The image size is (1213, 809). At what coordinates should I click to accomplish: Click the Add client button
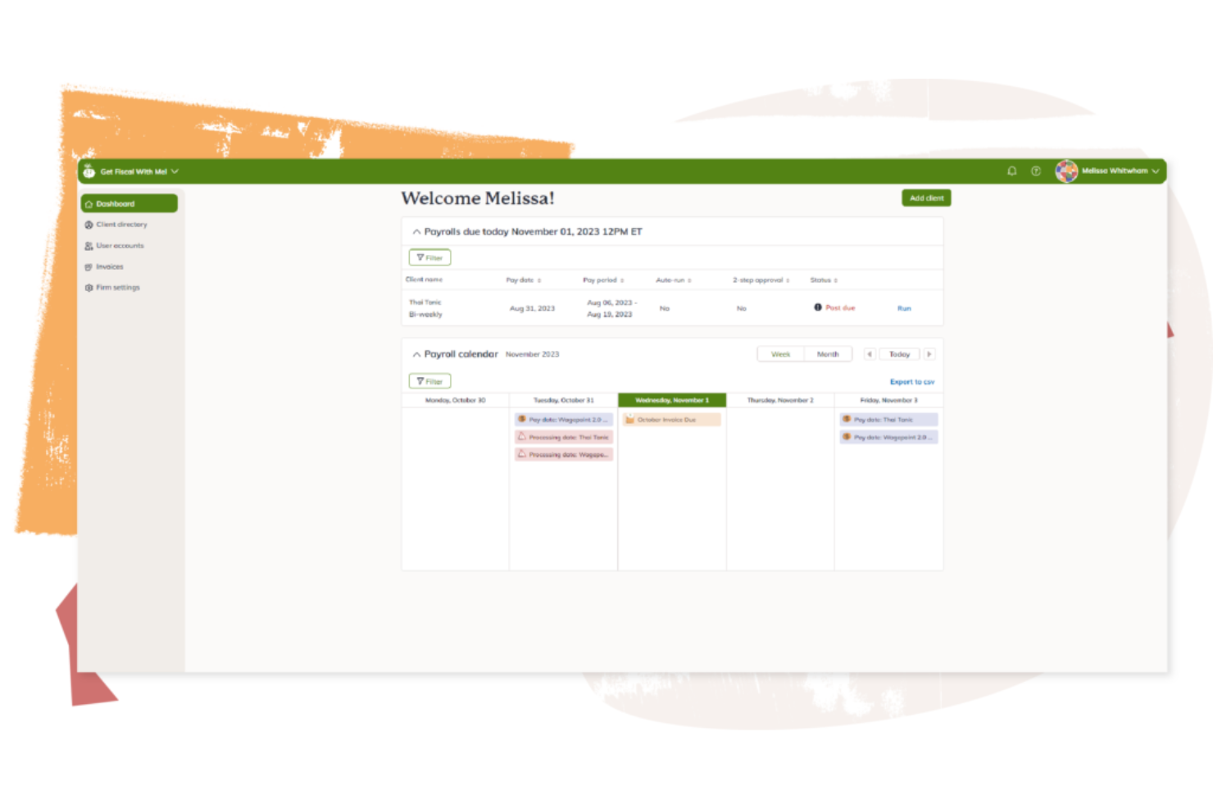(x=925, y=198)
